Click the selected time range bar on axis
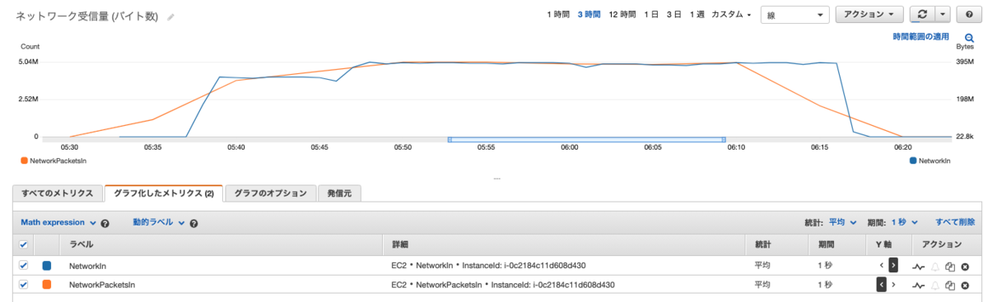Viewport: 988px width, 302px height. (x=586, y=140)
